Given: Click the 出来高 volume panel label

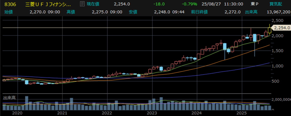Looking at the screenshot, I should (9, 98).
